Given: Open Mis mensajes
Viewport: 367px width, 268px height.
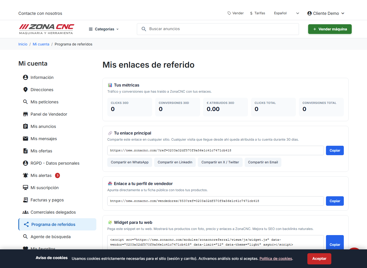Looking at the screenshot, I should click(57, 139).
